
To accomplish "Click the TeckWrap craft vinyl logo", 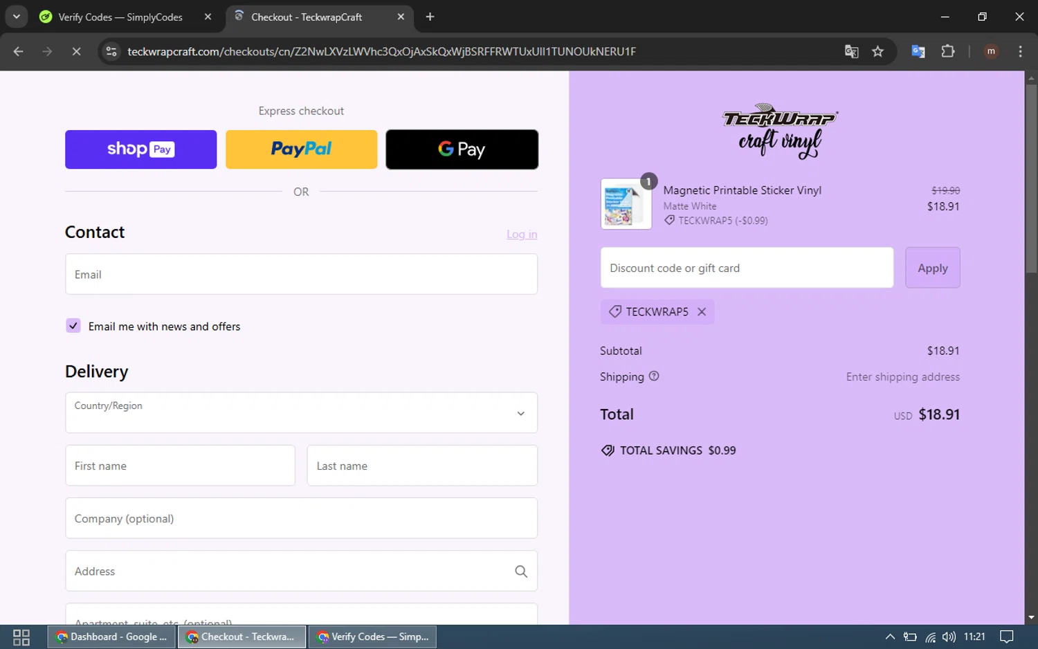I will pyautogui.click(x=780, y=131).
